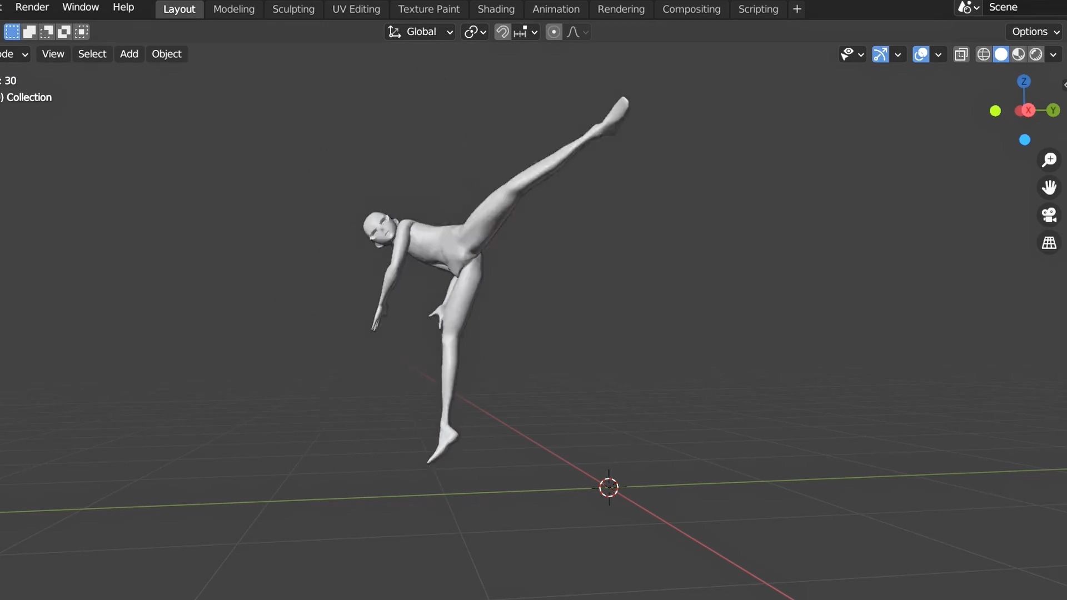Viewport: 1067px width, 600px height.
Task: Click the Pan hand icon in viewport
Action: tap(1049, 187)
